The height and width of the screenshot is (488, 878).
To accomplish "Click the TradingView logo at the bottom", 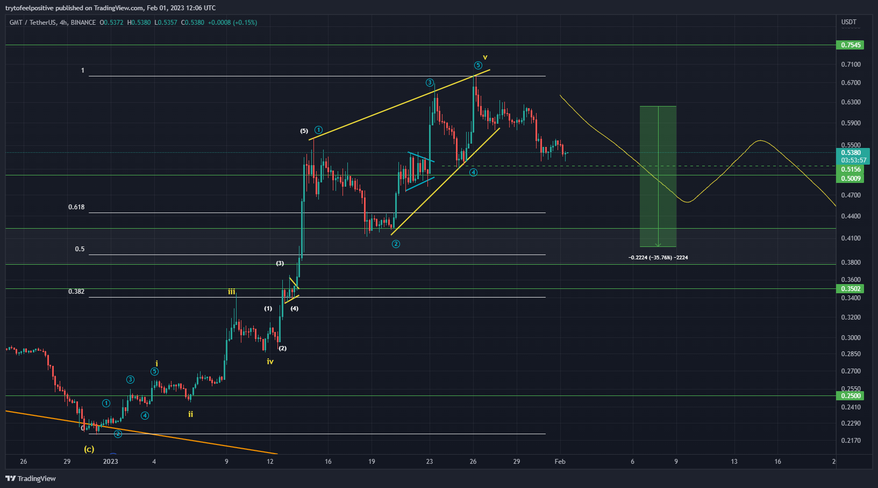I will coord(31,478).
